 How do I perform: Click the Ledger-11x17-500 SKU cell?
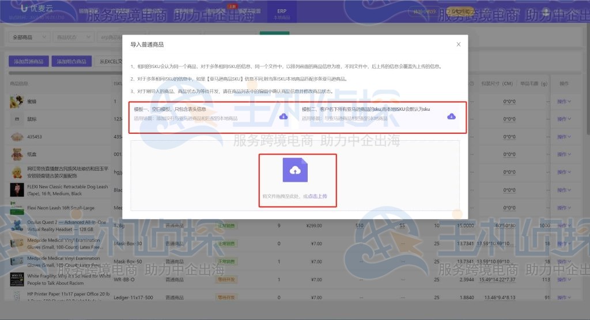tap(133, 298)
